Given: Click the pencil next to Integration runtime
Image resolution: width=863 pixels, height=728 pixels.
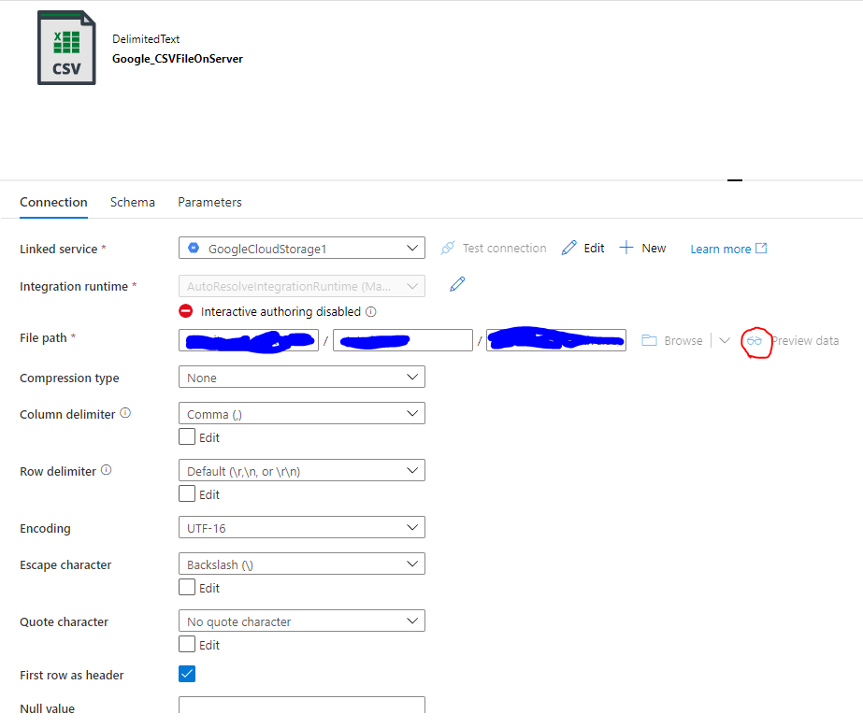Looking at the screenshot, I should pyautogui.click(x=456, y=283).
